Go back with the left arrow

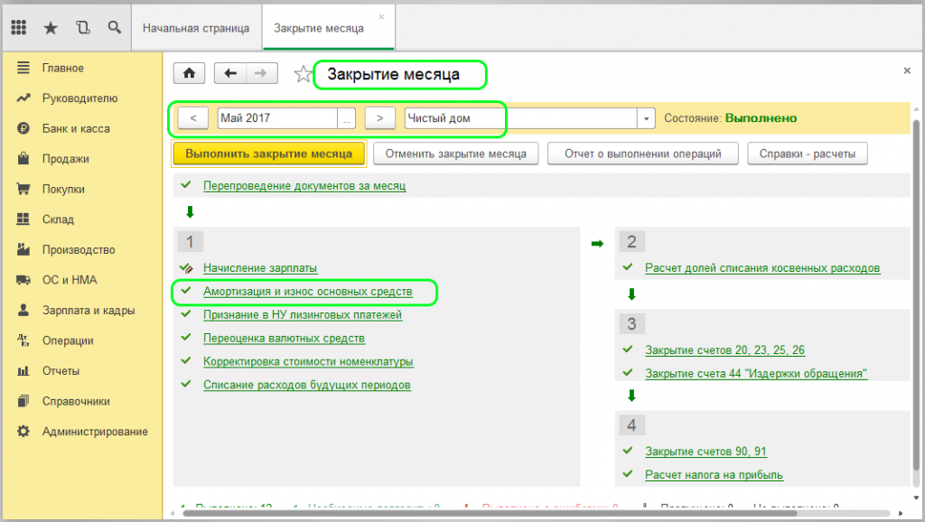pos(230,74)
